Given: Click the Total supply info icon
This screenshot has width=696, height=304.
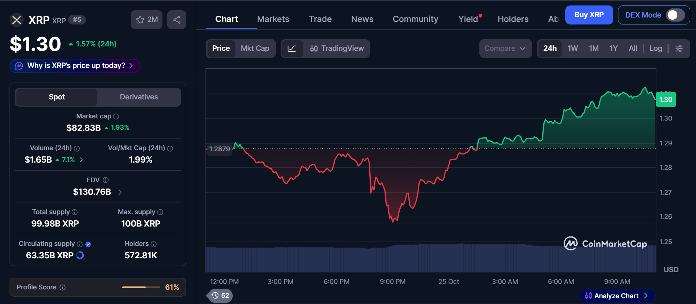Looking at the screenshot, I should [75, 212].
